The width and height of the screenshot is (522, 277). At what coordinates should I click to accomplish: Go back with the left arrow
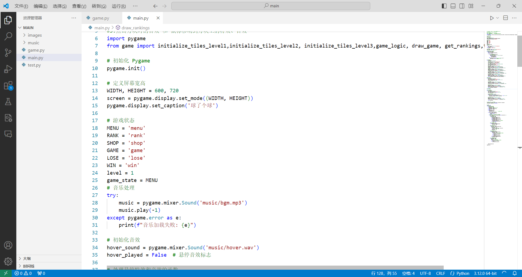click(x=155, y=6)
